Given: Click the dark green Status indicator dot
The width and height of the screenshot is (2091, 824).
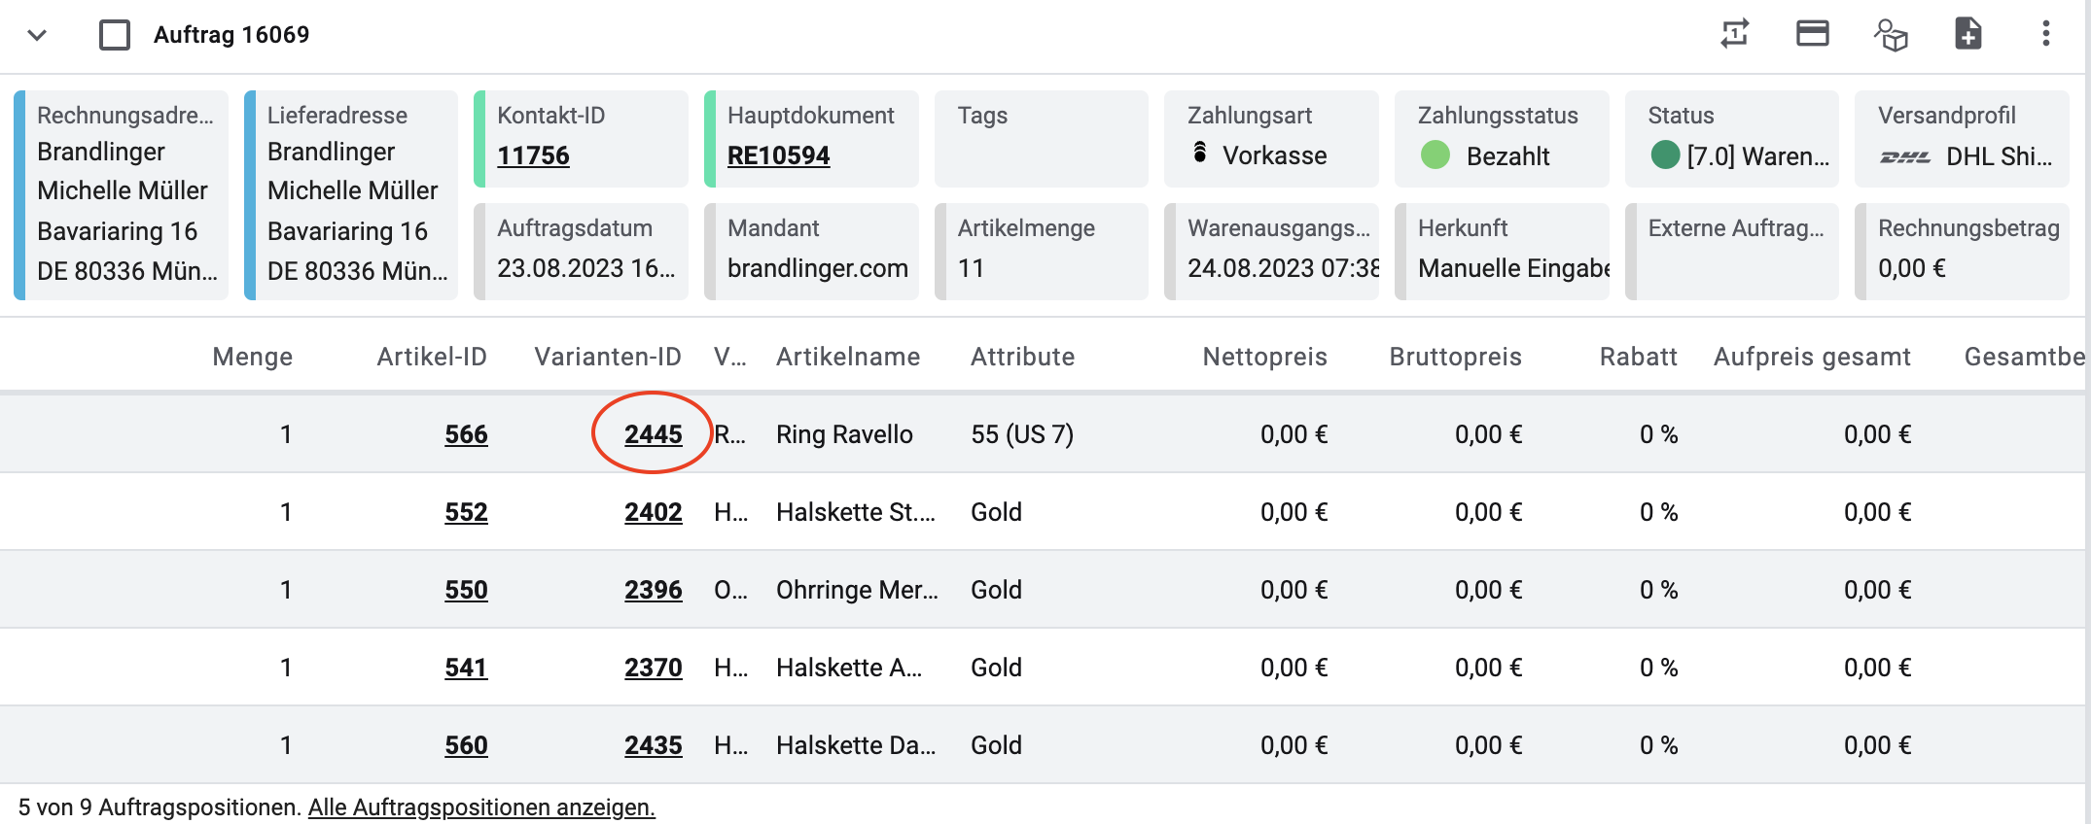Looking at the screenshot, I should coord(1666,155).
